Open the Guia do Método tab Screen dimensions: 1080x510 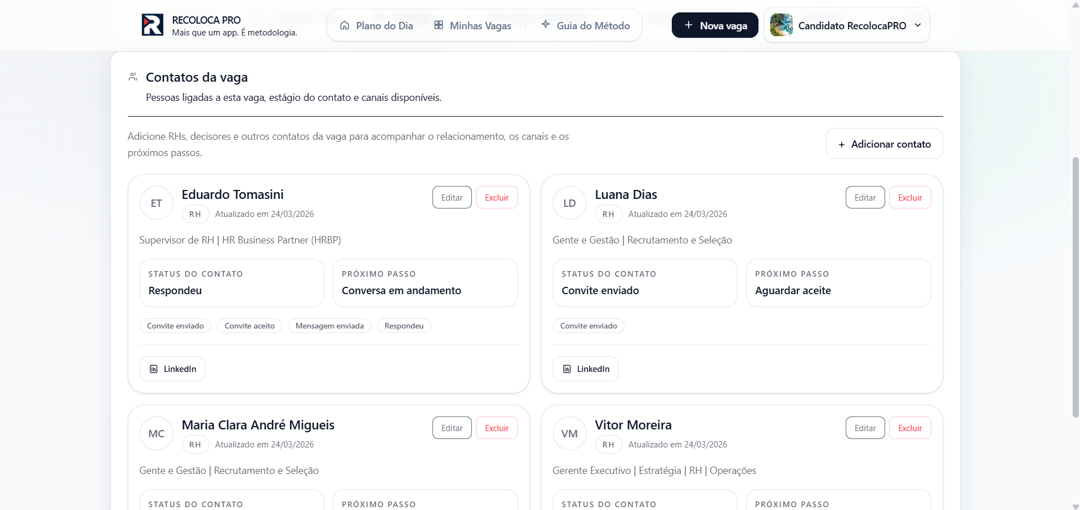point(586,25)
